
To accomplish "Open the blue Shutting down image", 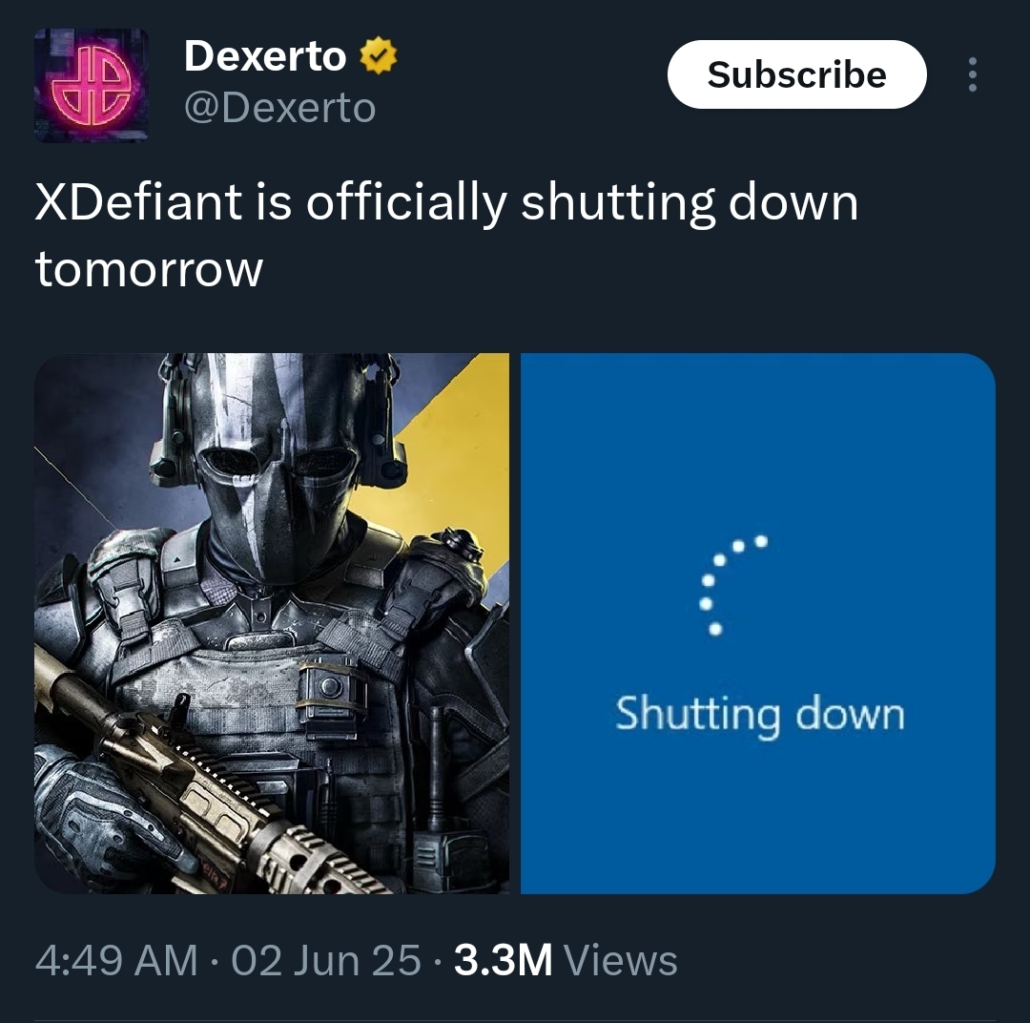I will 758,623.
